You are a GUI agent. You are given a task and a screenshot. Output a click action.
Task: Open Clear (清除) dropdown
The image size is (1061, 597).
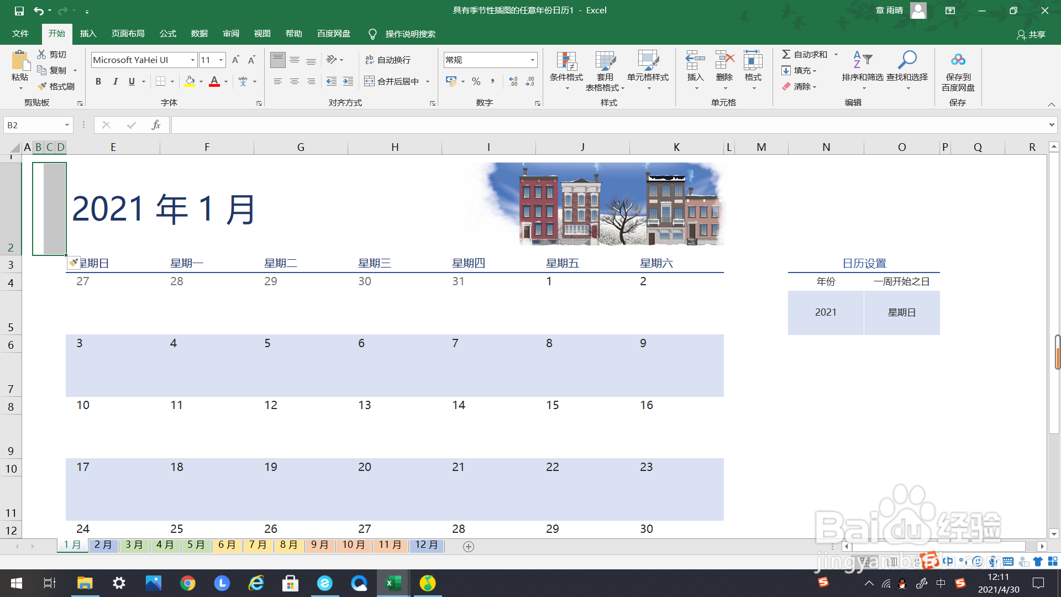(799, 86)
